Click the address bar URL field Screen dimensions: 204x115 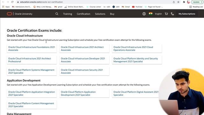point(94,2)
